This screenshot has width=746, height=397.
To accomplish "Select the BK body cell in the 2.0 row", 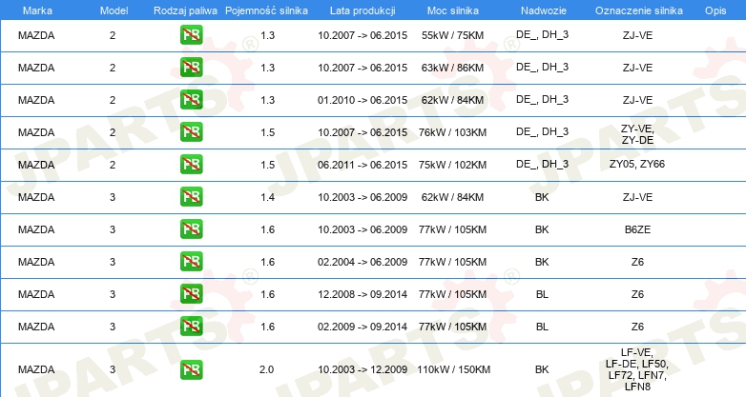I will 542,369.
